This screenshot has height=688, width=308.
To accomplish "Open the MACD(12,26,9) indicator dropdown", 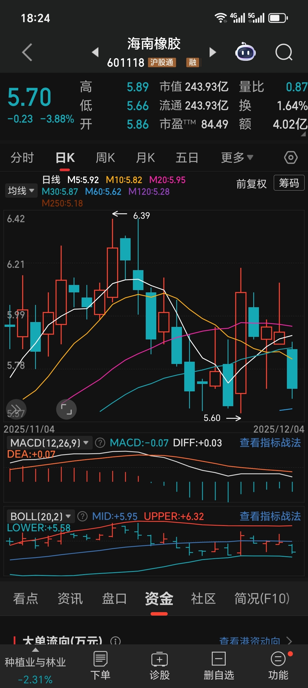I will 49,443.
